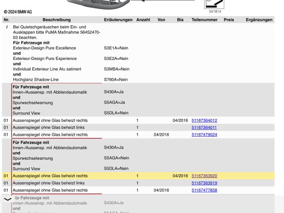The width and height of the screenshot is (284, 213).
Task: Click the S430A=Ja condition in first group
Action: 114,92
